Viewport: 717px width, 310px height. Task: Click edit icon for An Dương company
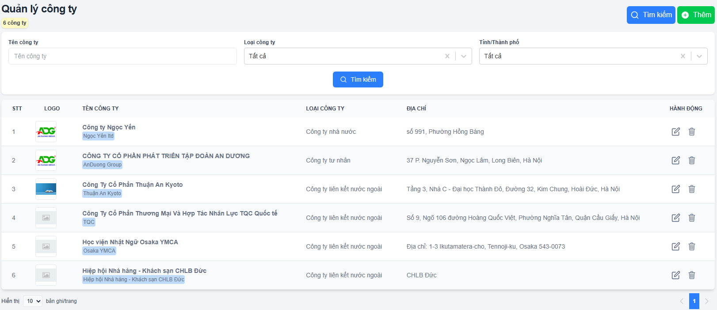[675, 160]
